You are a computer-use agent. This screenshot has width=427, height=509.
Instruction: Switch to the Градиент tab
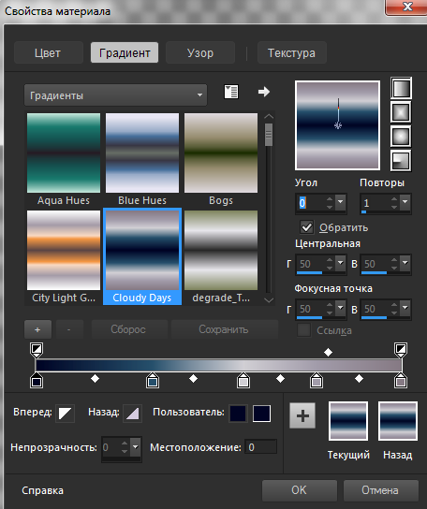coord(125,52)
